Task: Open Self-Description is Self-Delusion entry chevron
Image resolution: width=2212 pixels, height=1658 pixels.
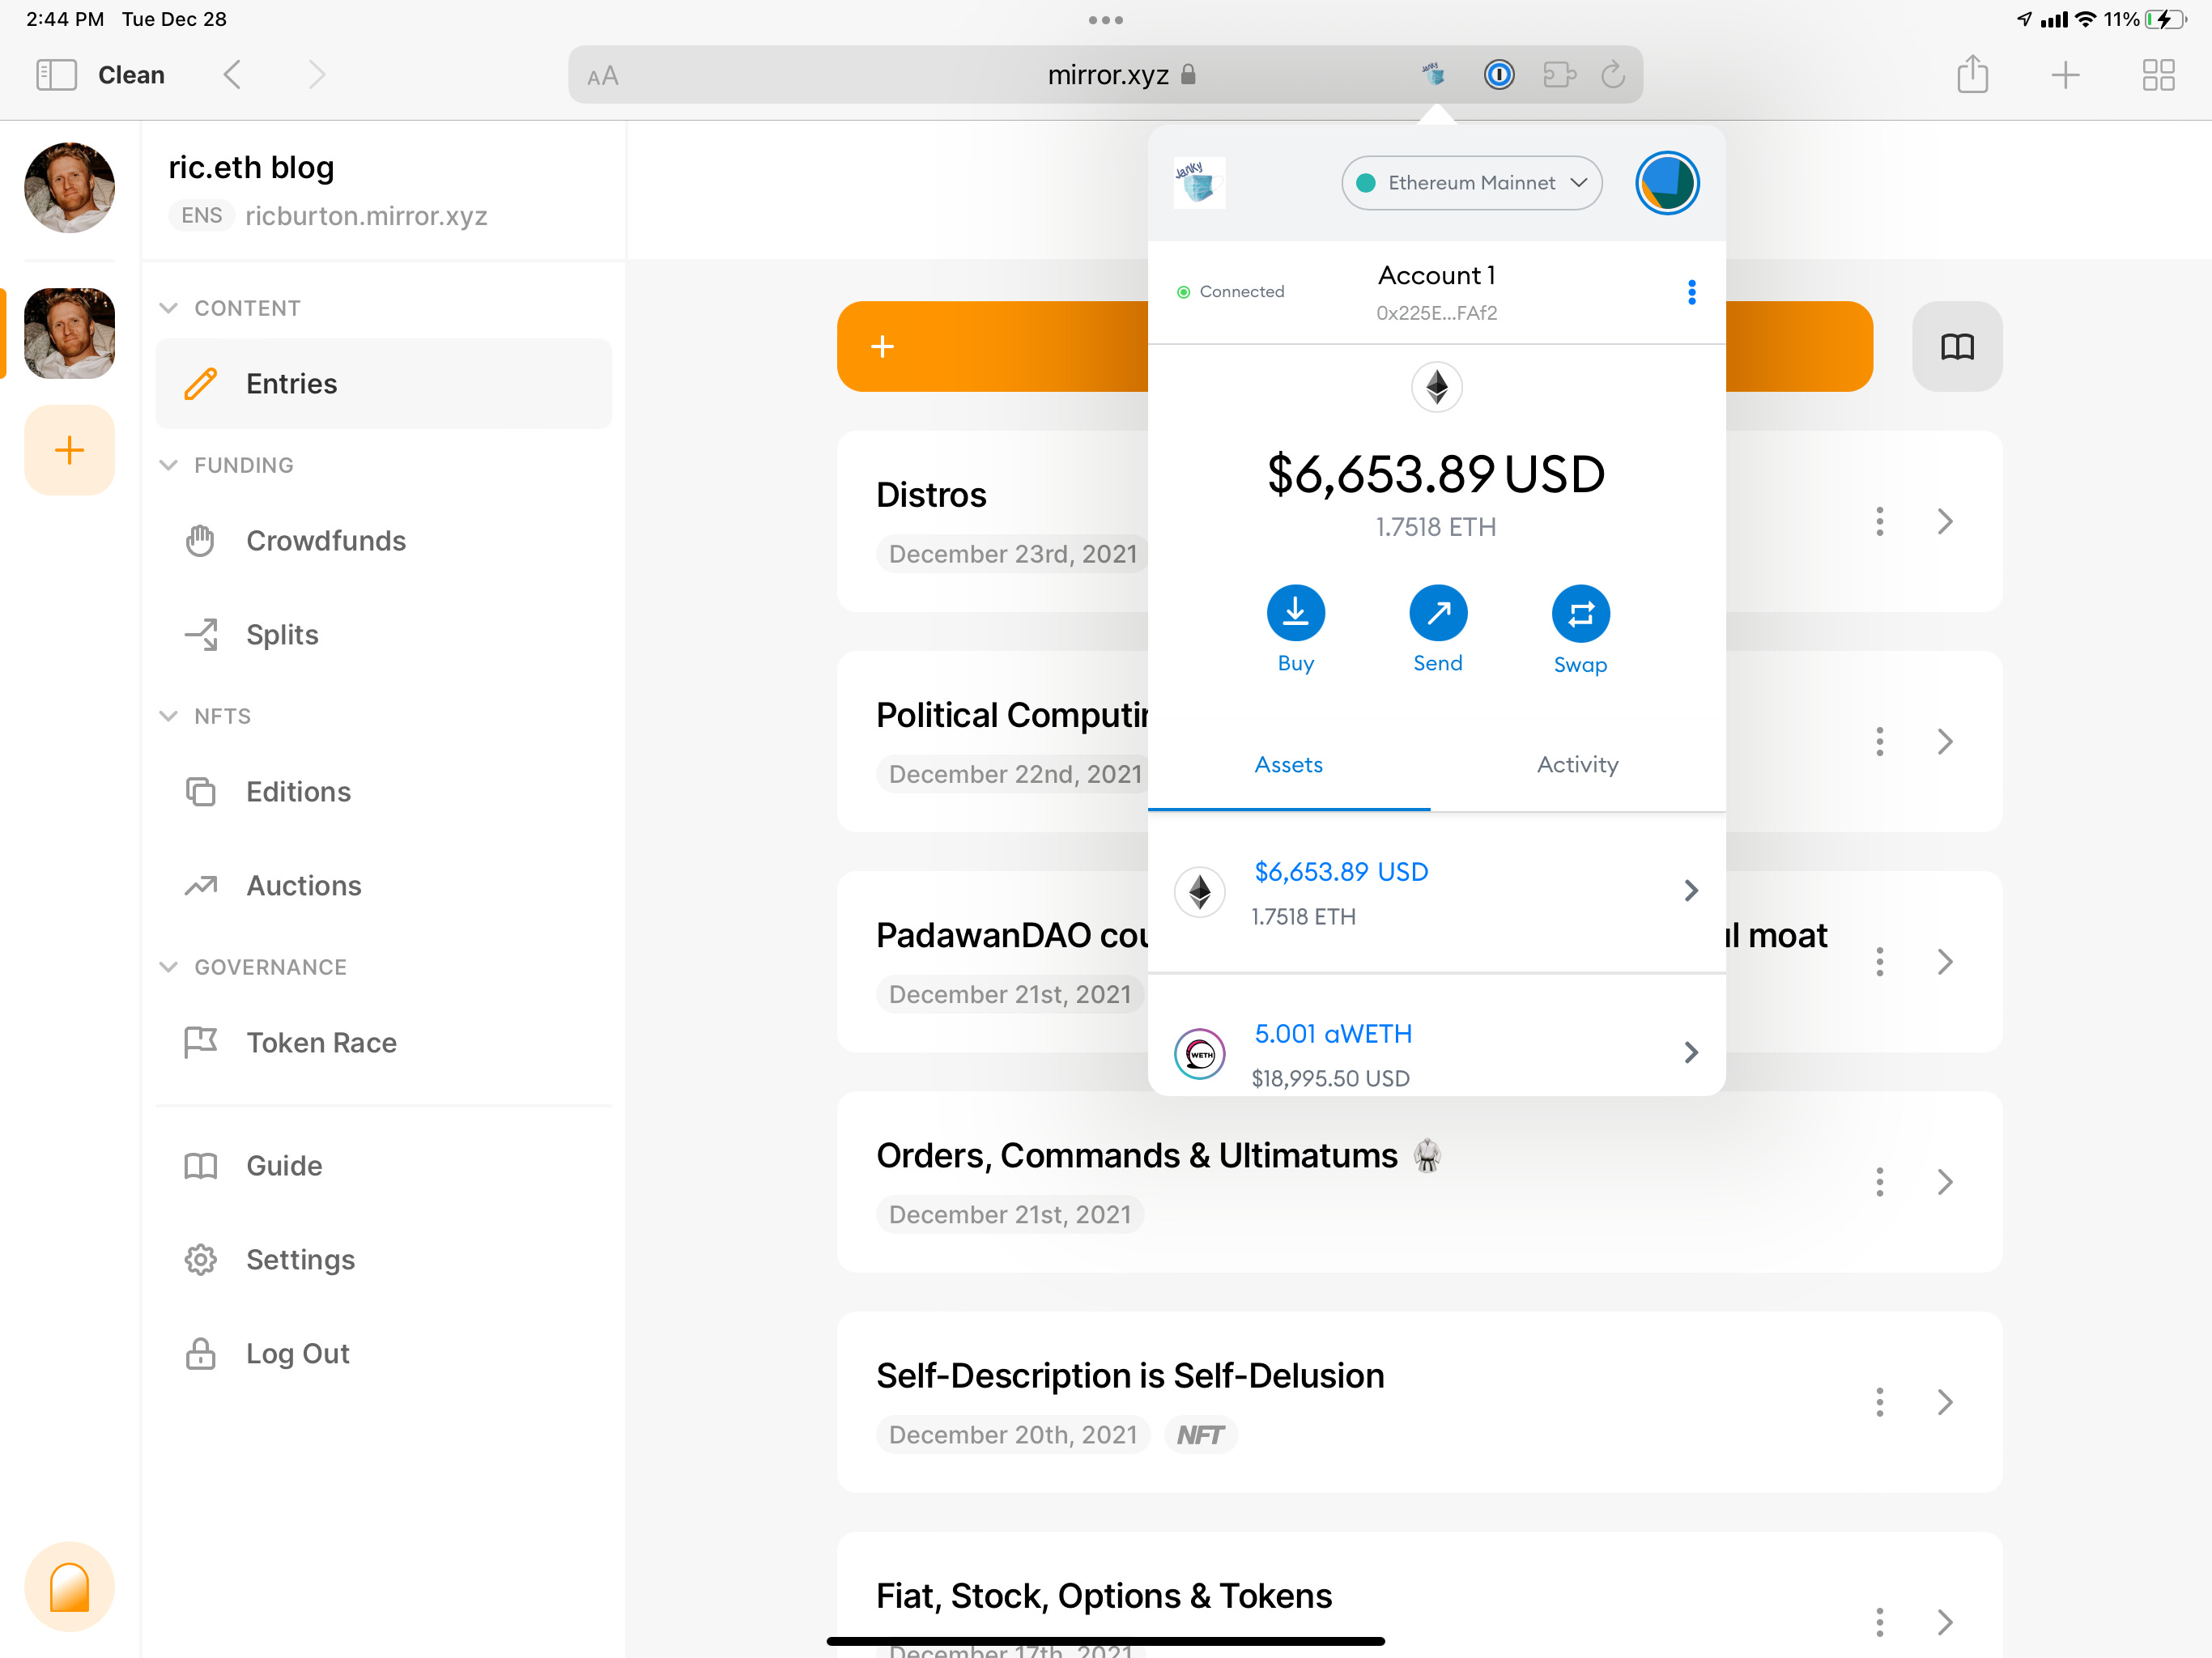Action: 1944,1401
